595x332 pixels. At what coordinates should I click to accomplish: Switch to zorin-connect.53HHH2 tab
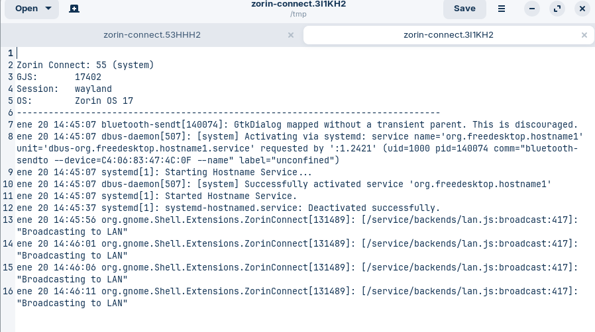152,35
